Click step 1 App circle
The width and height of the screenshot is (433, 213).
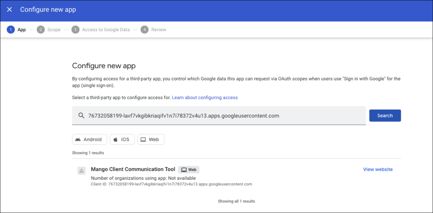[11, 30]
